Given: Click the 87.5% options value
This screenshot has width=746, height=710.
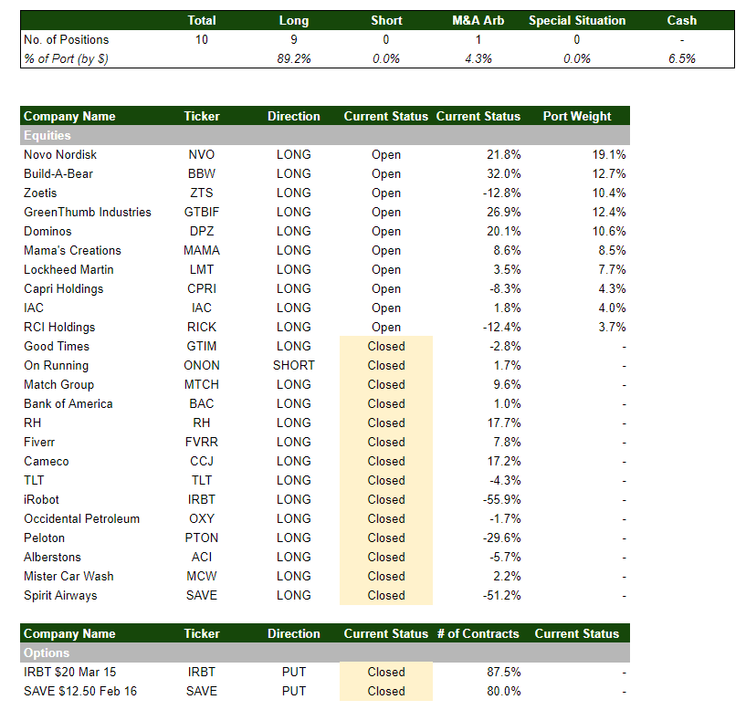Looking at the screenshot, I should (504, 672).
